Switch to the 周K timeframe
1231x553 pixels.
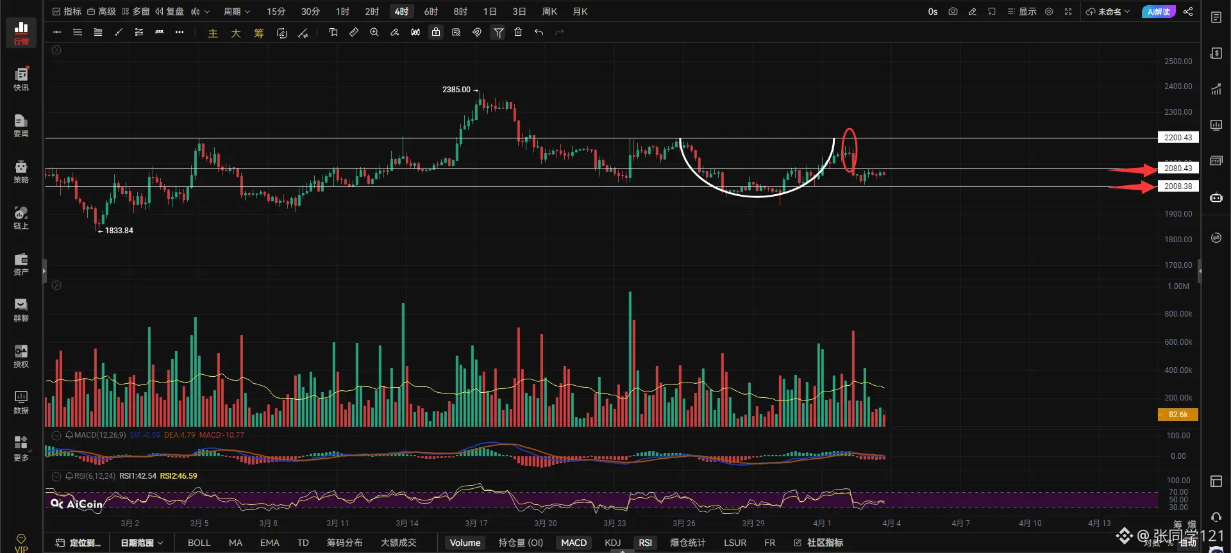(x=549, y=12)
